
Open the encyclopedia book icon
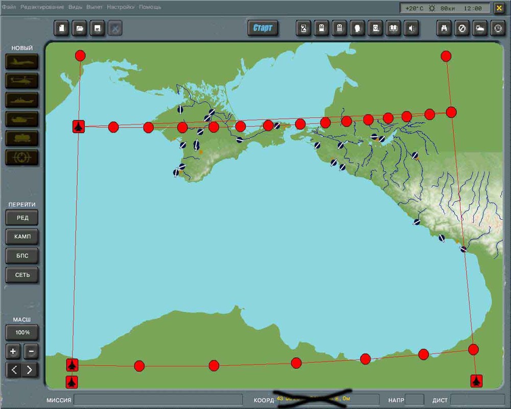click(393, 29)
